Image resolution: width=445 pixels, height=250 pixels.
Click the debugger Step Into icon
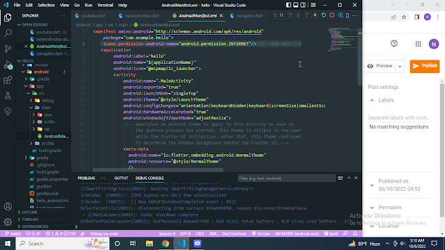(x=298, y=15)
